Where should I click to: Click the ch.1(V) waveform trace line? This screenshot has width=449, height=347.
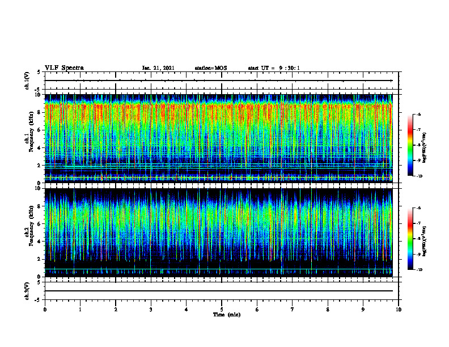[x=218, y=81]
